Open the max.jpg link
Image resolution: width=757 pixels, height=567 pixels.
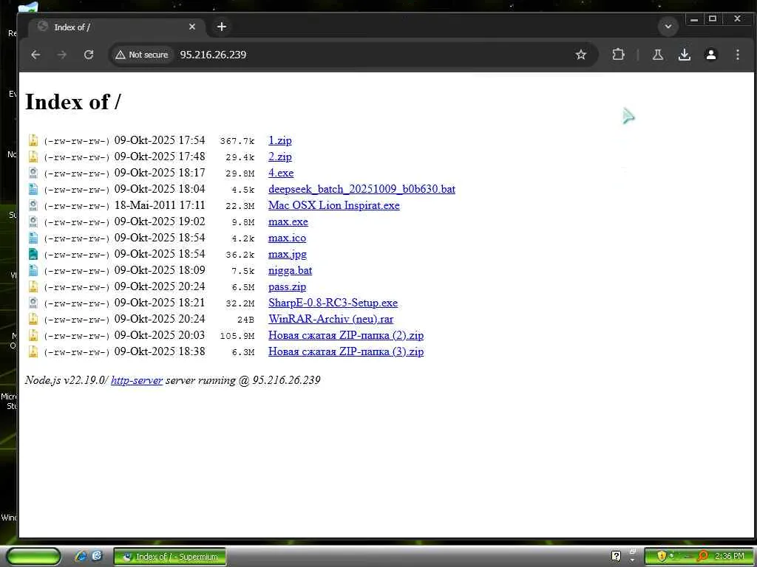point(288,254)
